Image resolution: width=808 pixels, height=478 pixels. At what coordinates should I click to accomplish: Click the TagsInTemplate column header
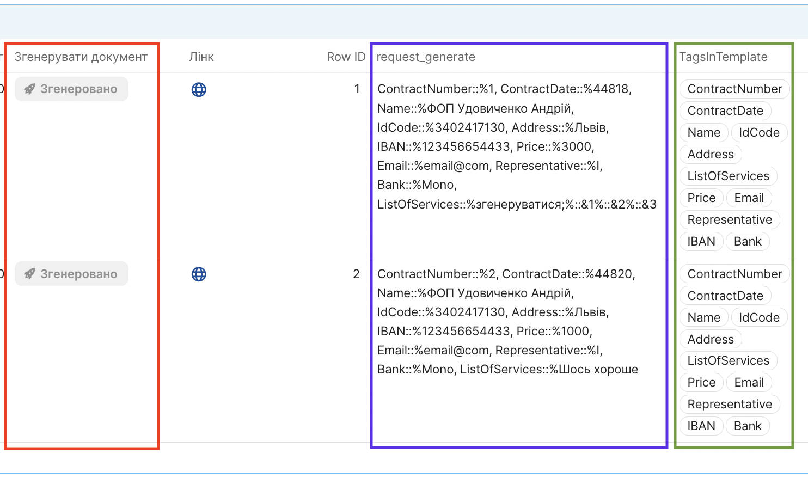pyautogui.click(x=723, y=57)
